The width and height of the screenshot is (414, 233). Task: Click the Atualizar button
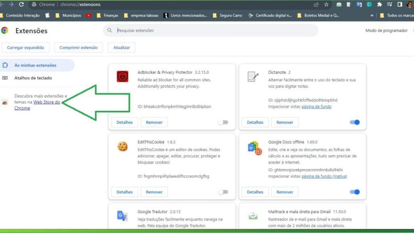(x=121, y=48)
